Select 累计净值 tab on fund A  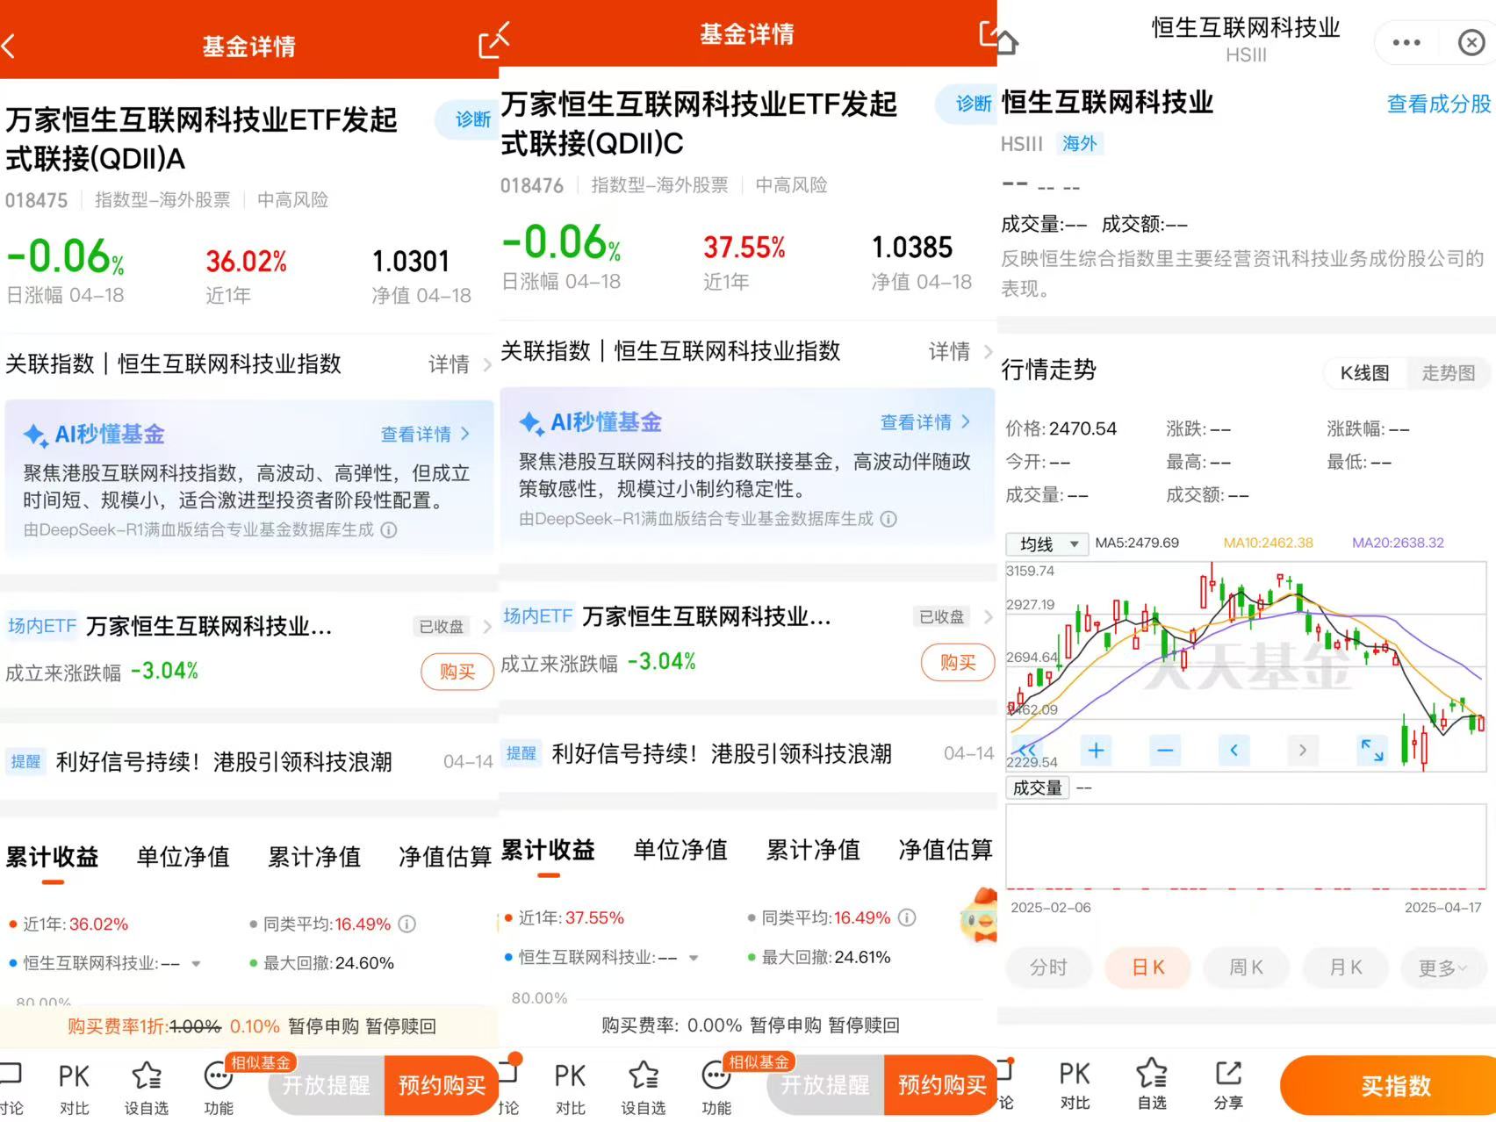pos(314,856)
